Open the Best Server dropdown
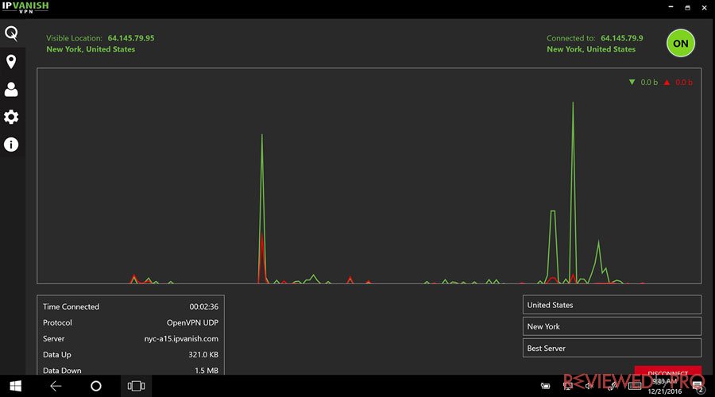The image size is (715, 397). point(612,349)
